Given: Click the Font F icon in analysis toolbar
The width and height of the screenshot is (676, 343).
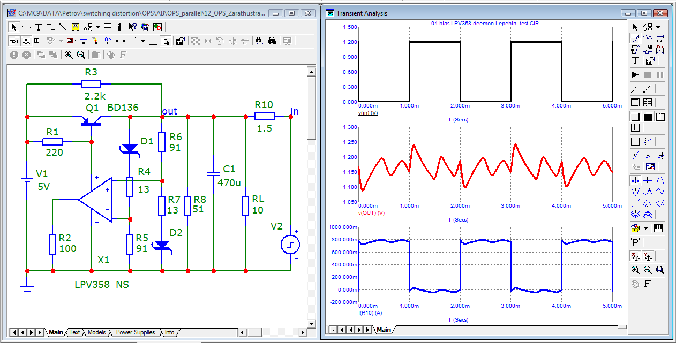Looking at the screenshot, I should click(x=647, y=284).
